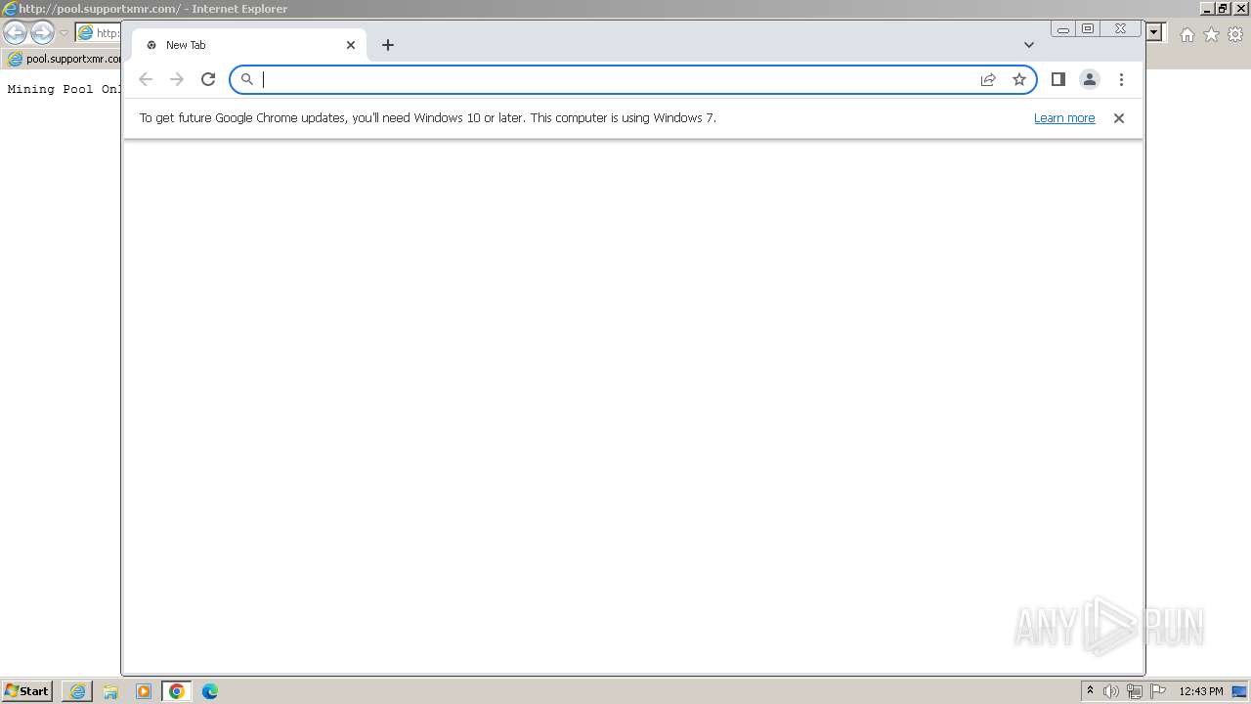Dismiss the Windows 7 update infobar
Screen dimensions: 1251x704
pos(1119,118)
